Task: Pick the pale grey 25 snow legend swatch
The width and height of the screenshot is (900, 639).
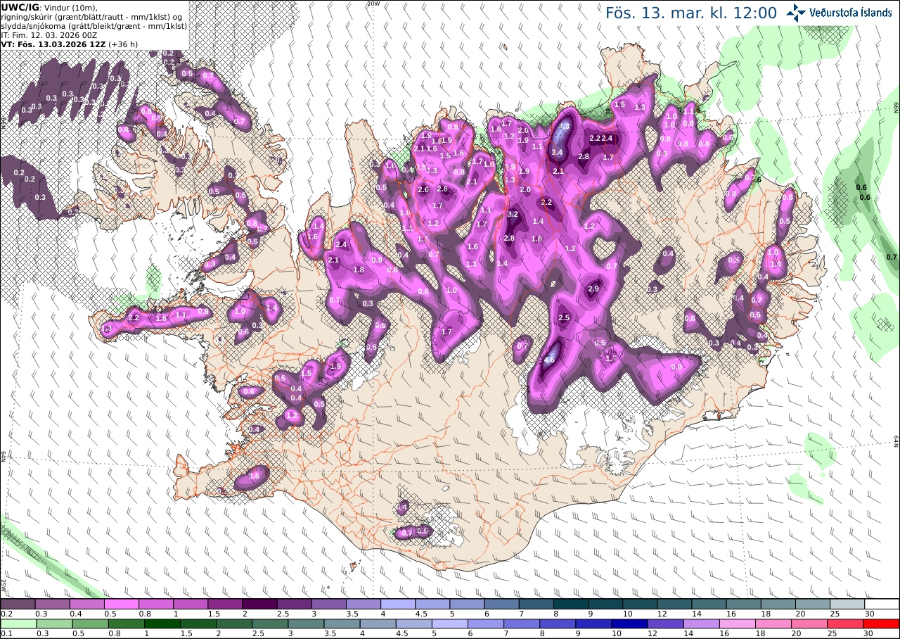Action: [x=847, y=604]
